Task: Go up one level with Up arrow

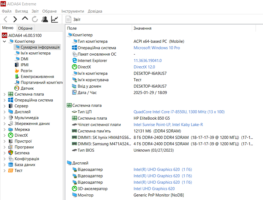Action: pyautogui.click(x=25, y=19)
